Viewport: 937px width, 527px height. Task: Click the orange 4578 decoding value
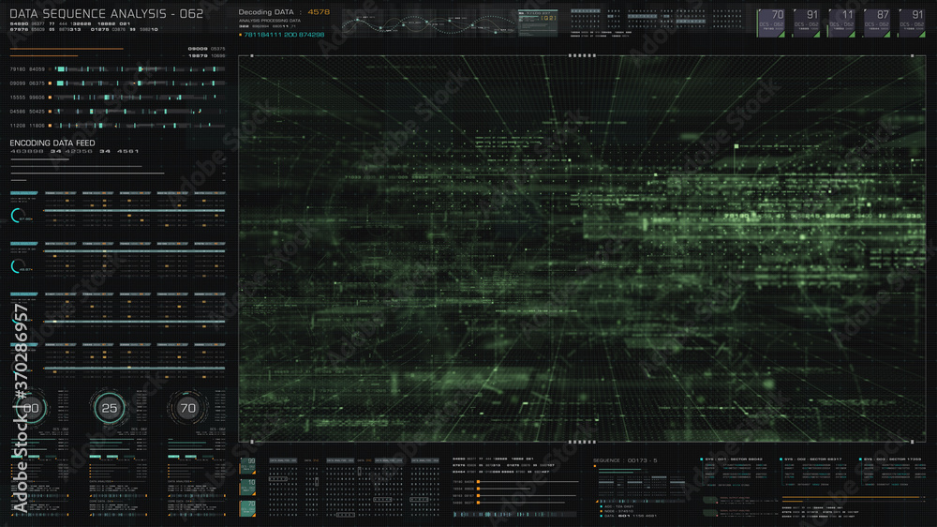click(x=319, y=12)
